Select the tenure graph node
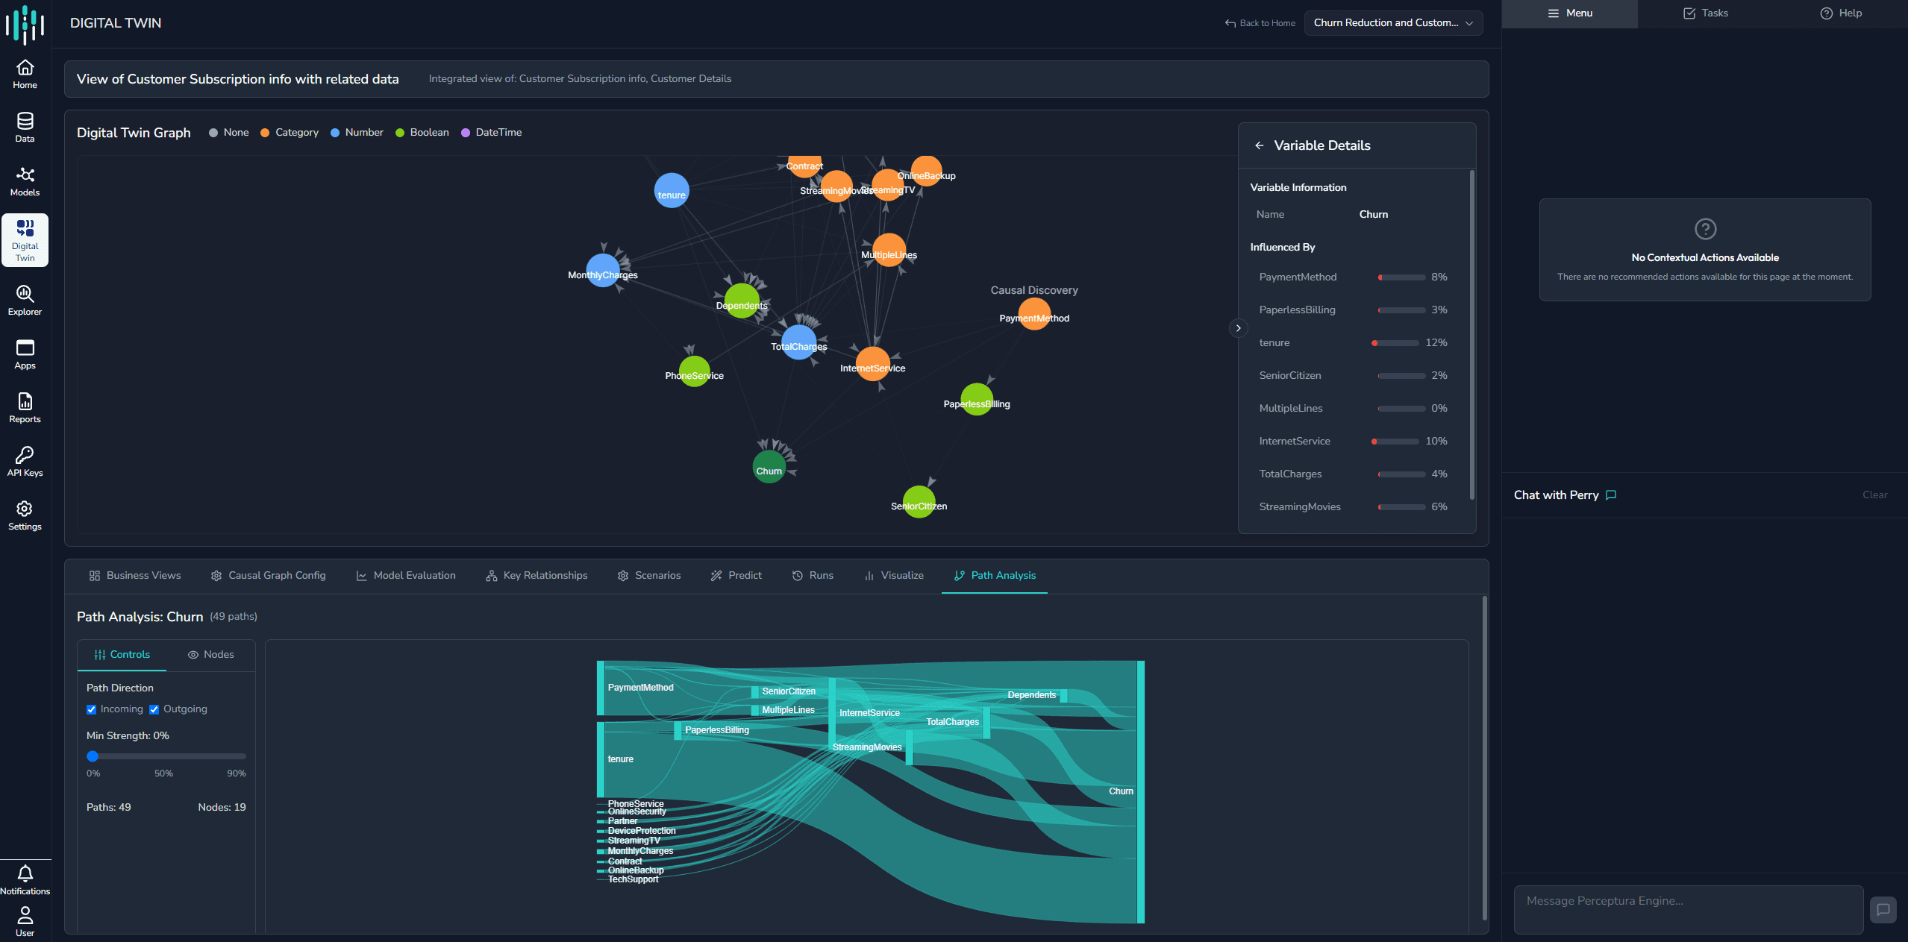Image resolution: width=1908 pixels, height=942 pixels. coord(672,191)
